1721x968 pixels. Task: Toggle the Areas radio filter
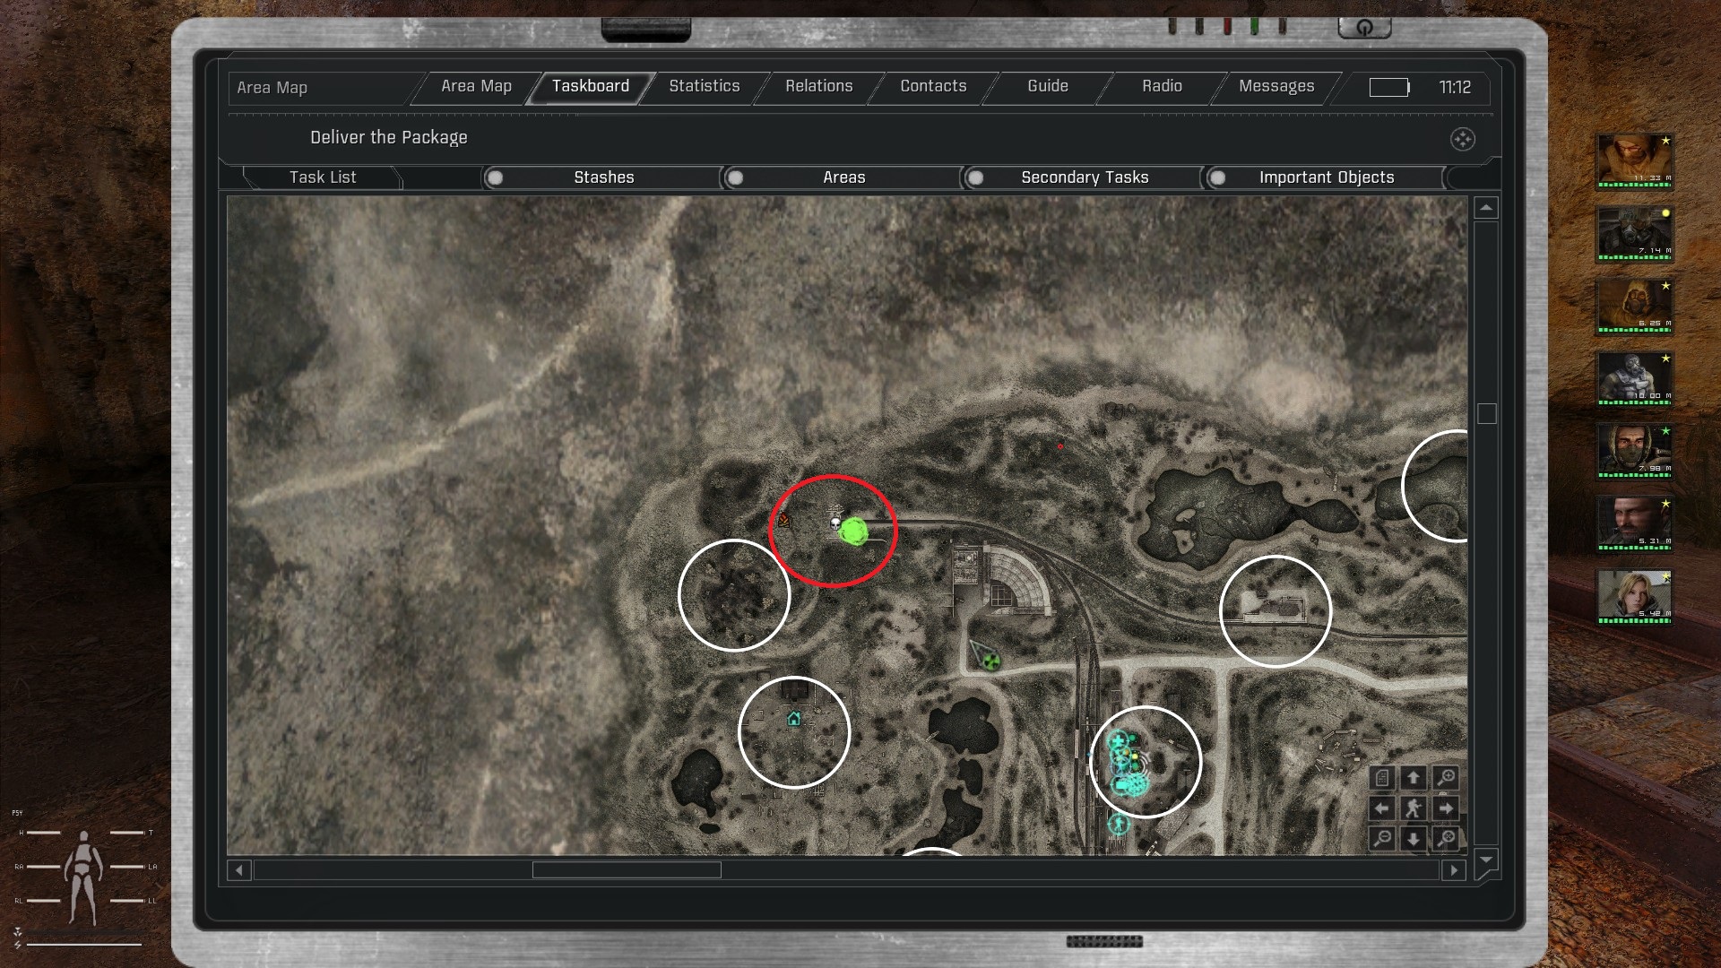[x=736, y=177]
